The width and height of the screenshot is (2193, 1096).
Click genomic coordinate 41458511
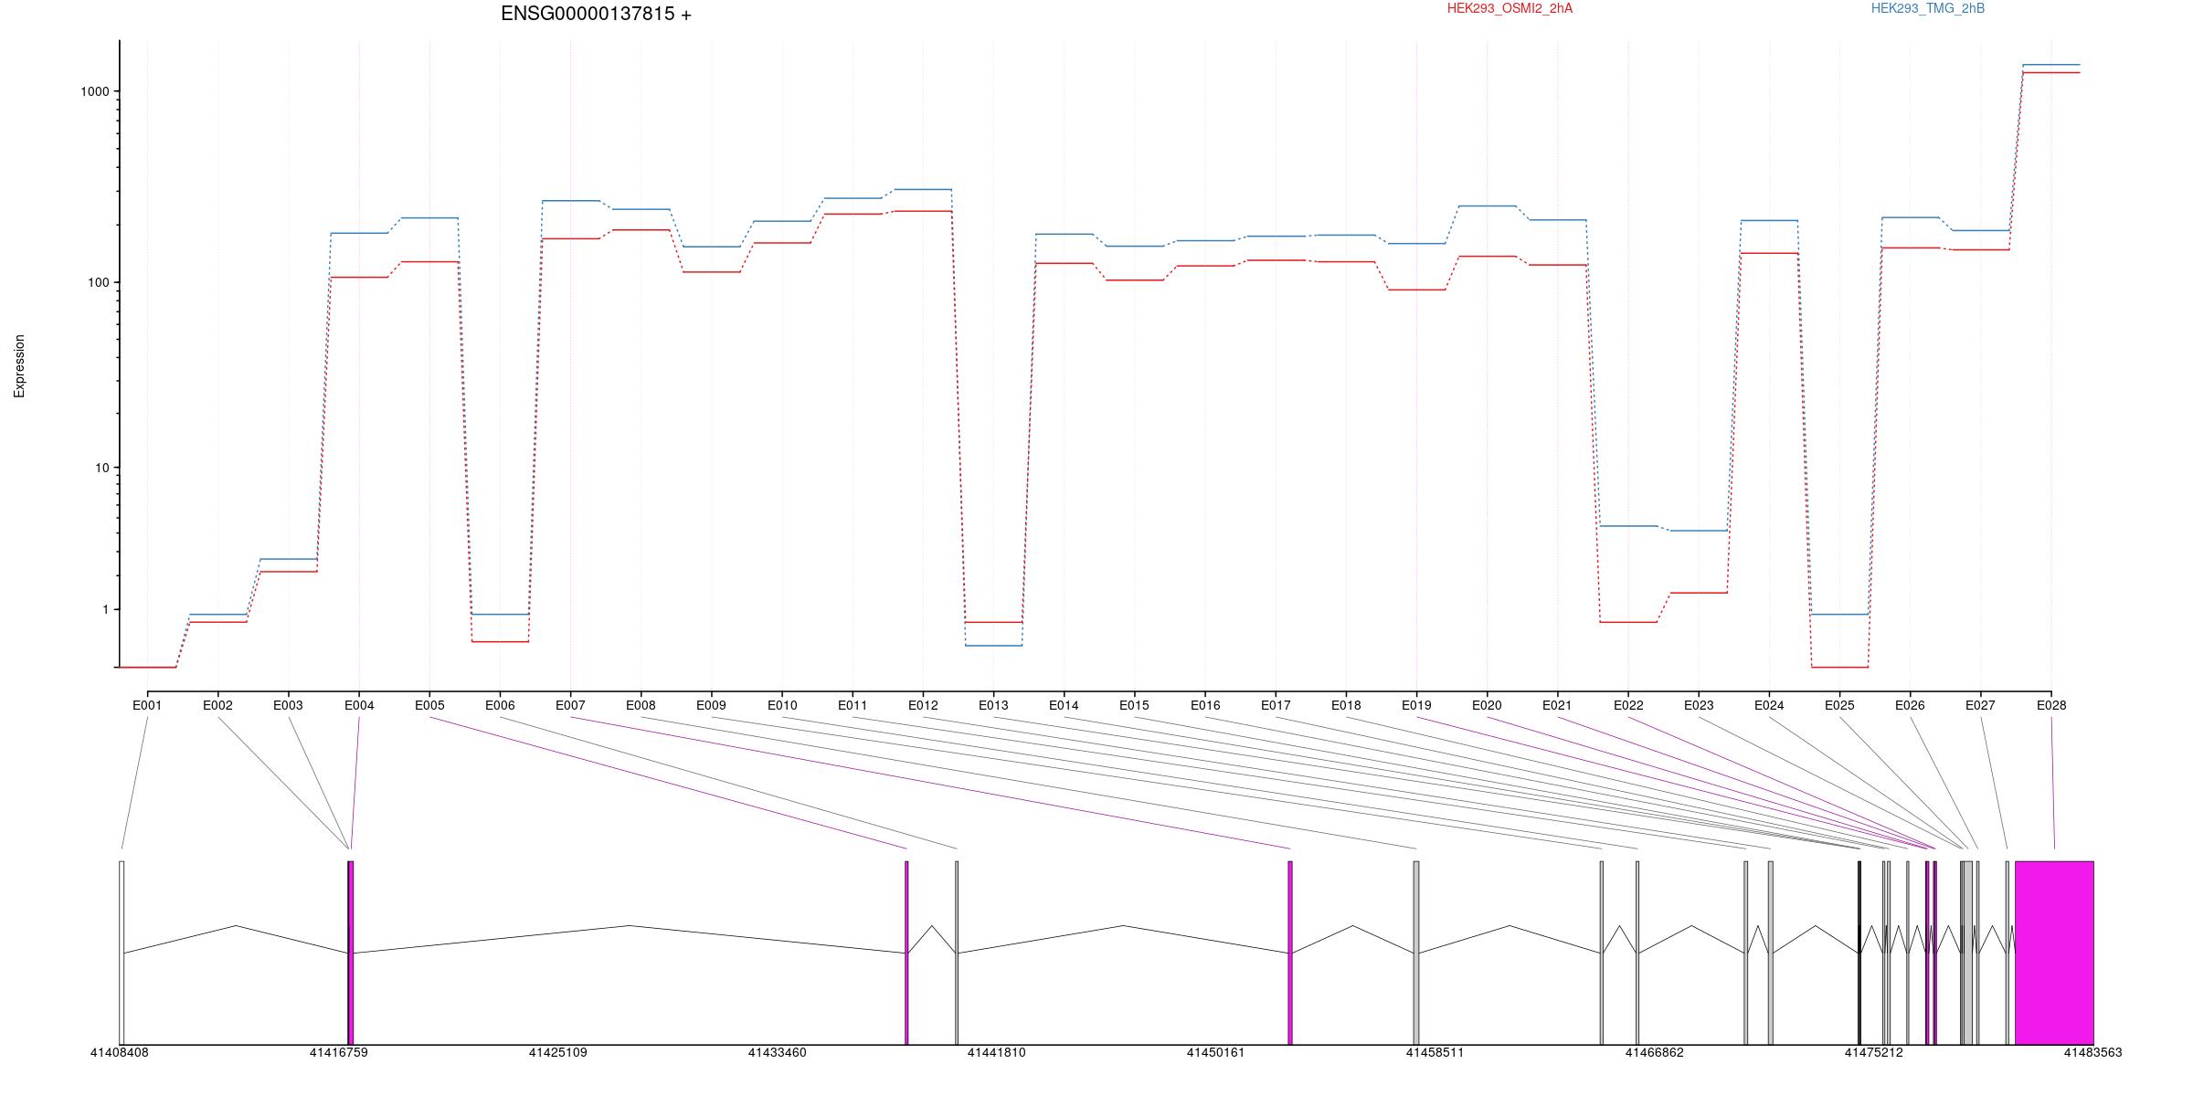coord(1435,1052)
